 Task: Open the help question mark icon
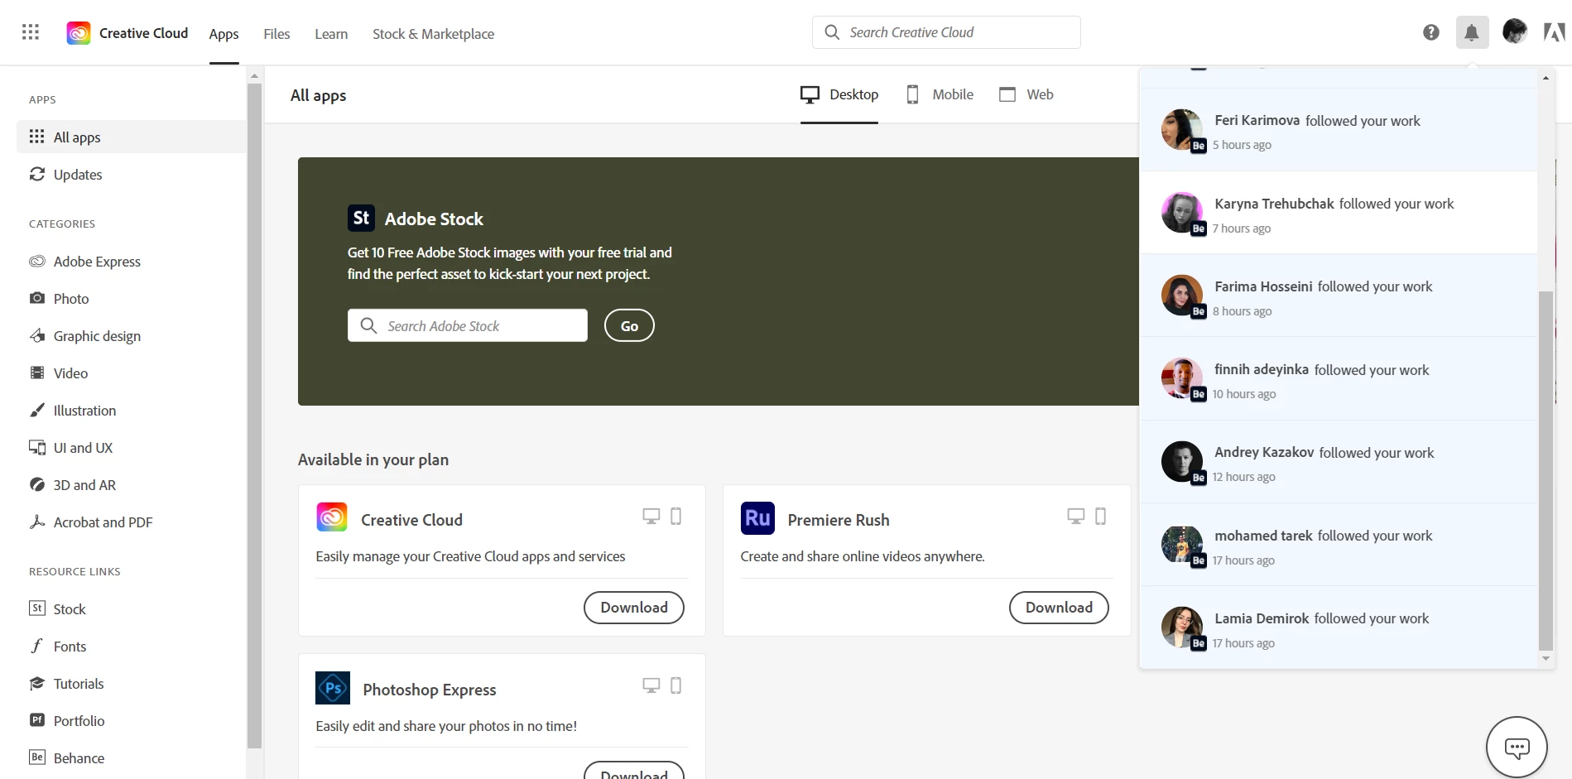1431,32
